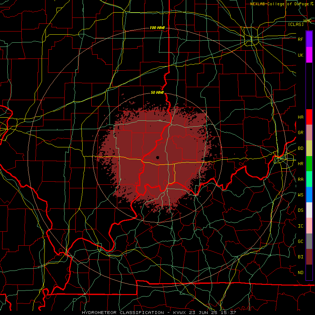Pick the RA light green swatch

(309, 179)
